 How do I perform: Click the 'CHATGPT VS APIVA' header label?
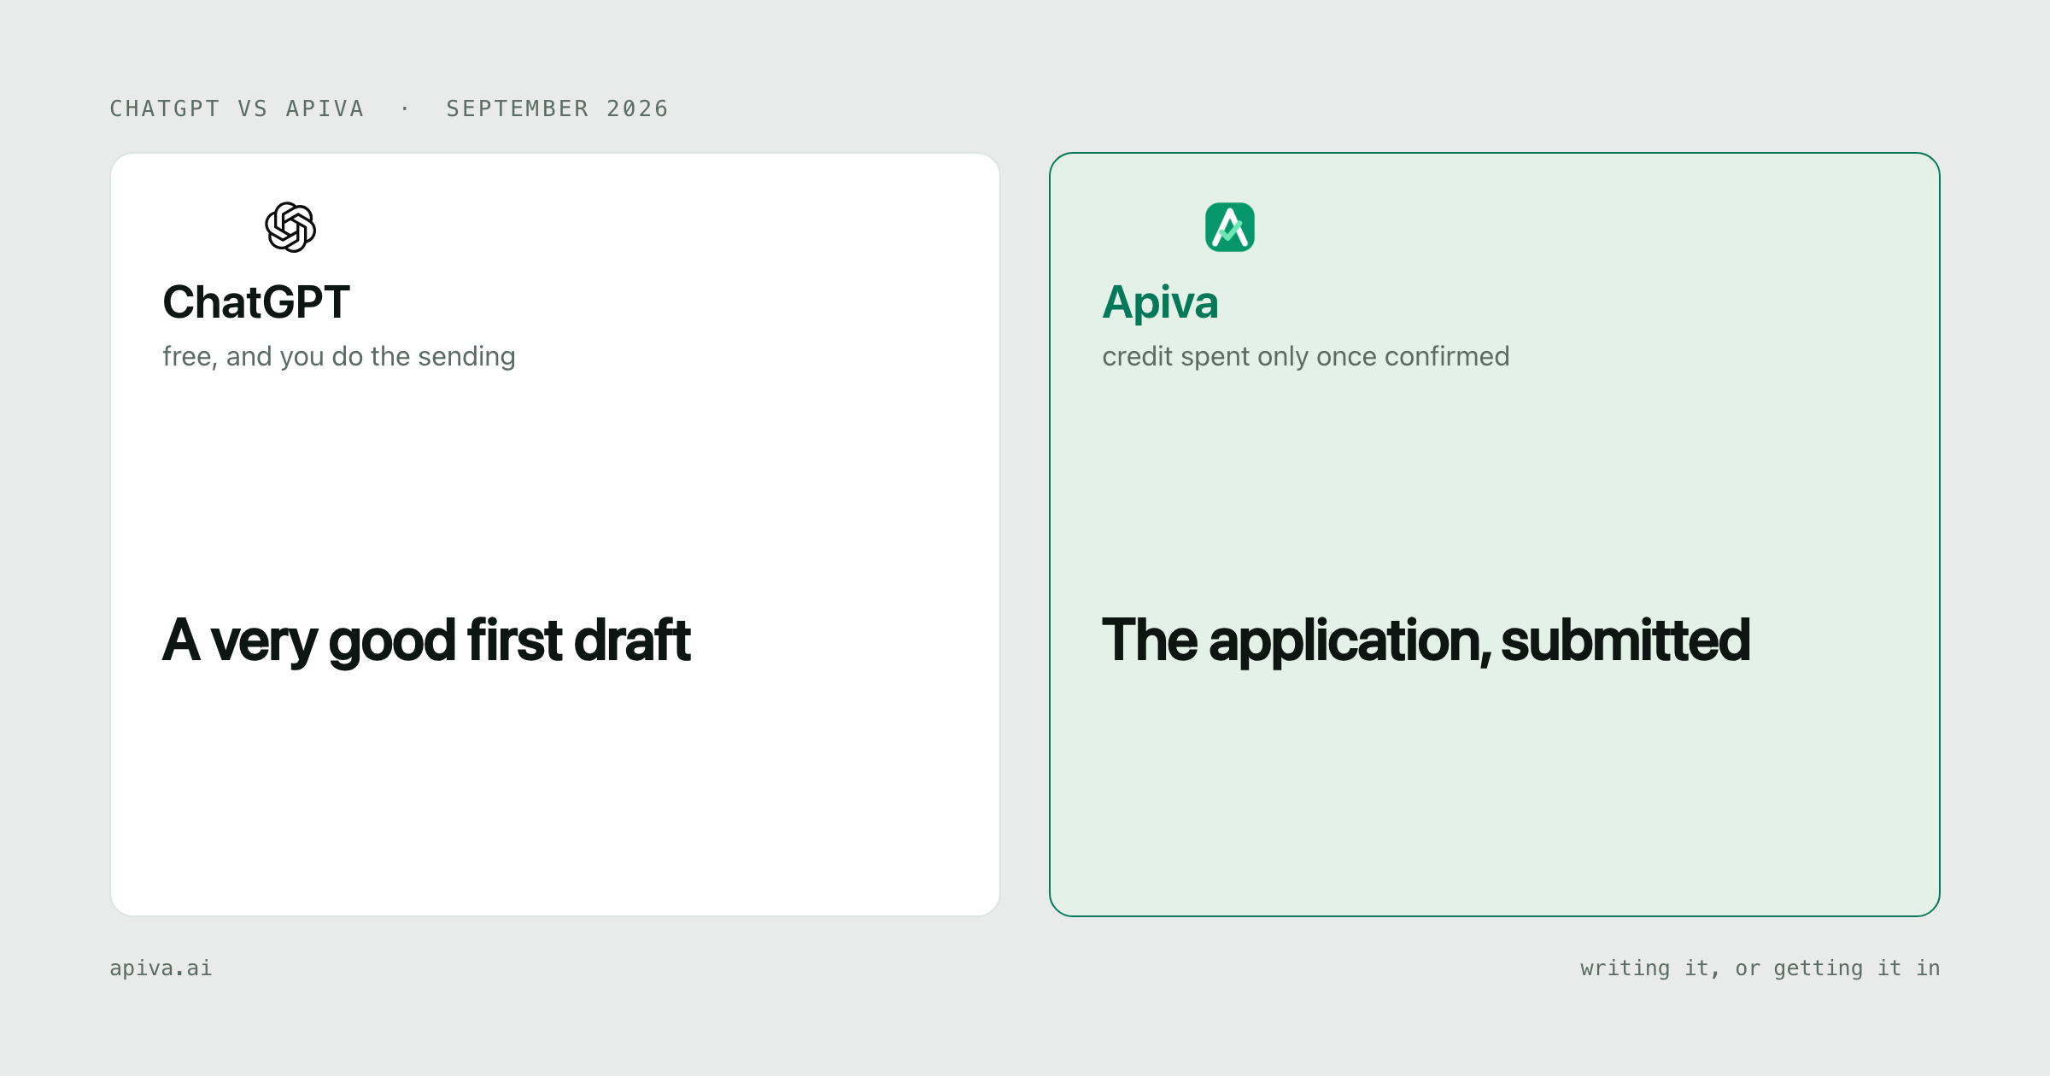point(237,108)
